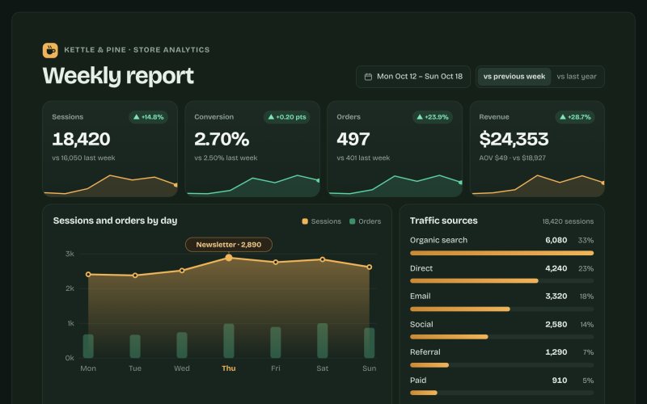Click the Sunday sessions data point
Viewport: 647px width, 404px height.
[x=370, y=267]
